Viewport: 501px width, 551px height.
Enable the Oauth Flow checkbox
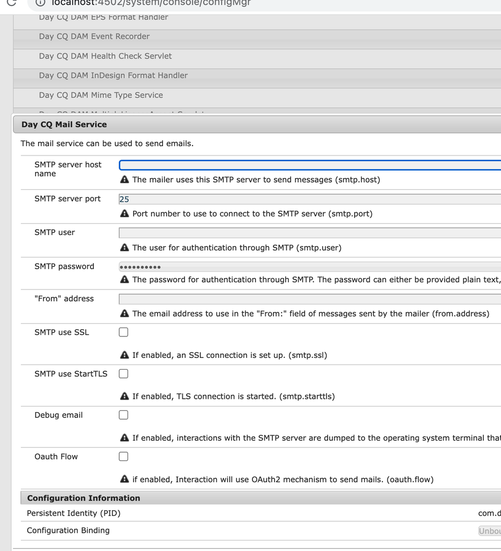click(123, 456)
